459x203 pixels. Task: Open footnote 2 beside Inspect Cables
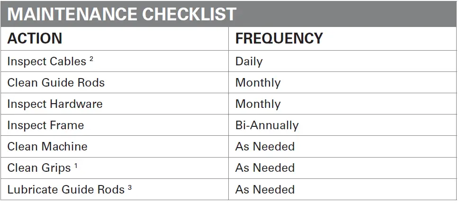click(x=91, y=59)
